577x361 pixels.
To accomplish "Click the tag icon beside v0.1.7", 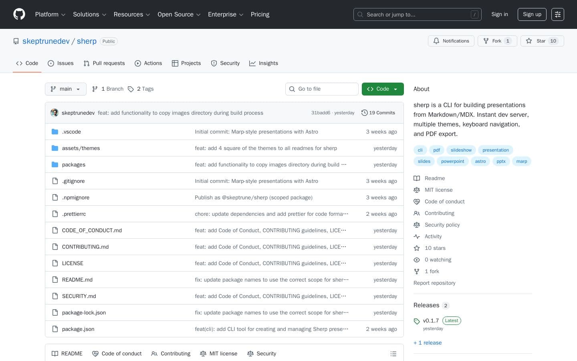I will pos(417,321).
